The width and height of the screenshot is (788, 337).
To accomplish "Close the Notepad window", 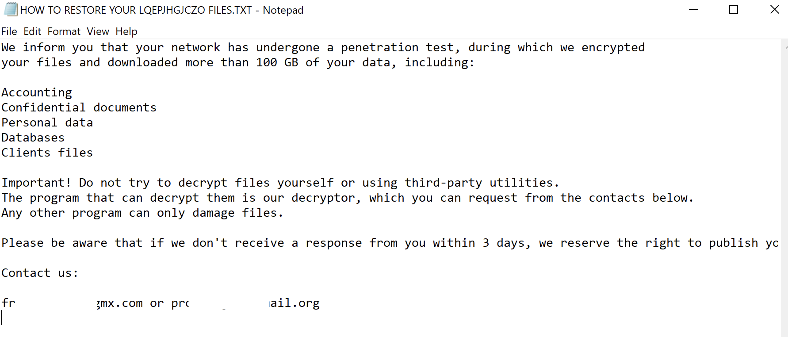I will point(774,9).
